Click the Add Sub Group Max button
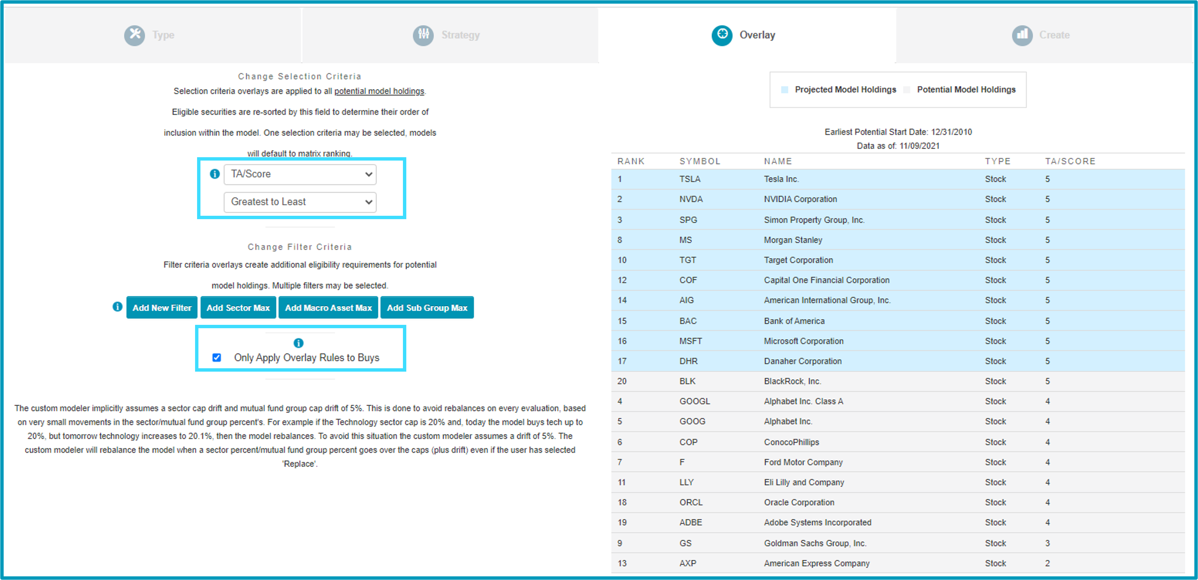 tap(427, 308)
